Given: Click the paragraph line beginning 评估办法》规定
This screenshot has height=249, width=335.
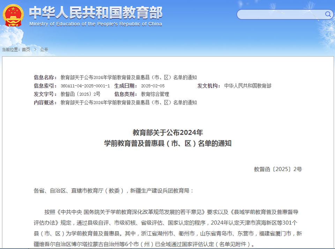Looking at the screenshot, I should (165, 223).
